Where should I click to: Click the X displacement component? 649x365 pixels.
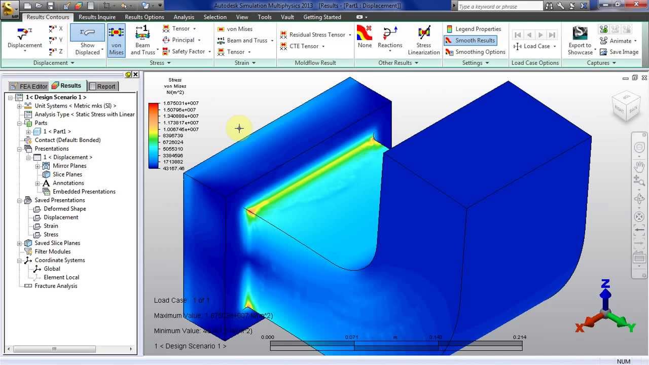(56, 29)
